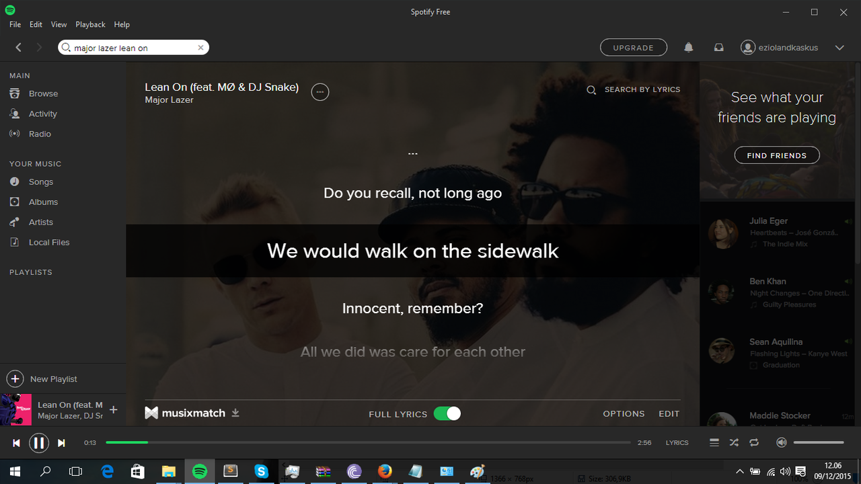Skip to next track
Image resolution: width=861 pixels, height=484 pixels.
click(x=61, y=442)
